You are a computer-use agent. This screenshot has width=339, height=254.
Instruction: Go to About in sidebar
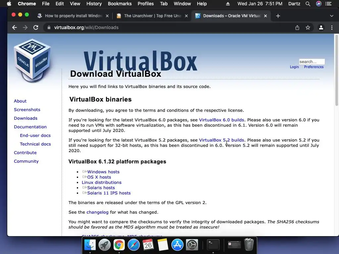pyautogui.click(x=20, y=101)
